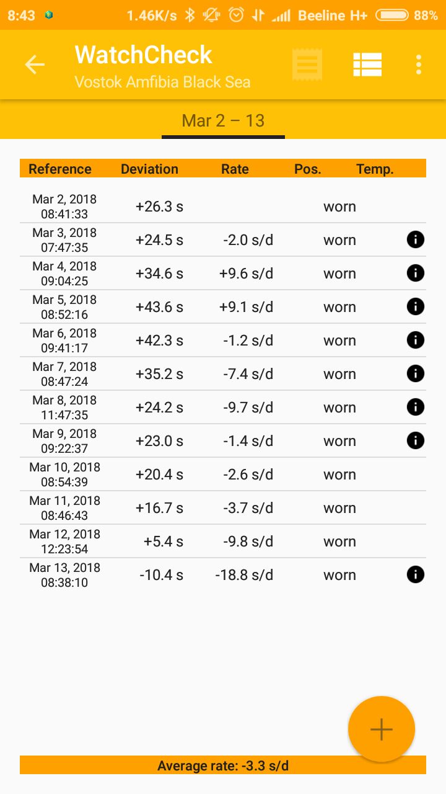Tap the alarm icon in status bar

(236, 15)
